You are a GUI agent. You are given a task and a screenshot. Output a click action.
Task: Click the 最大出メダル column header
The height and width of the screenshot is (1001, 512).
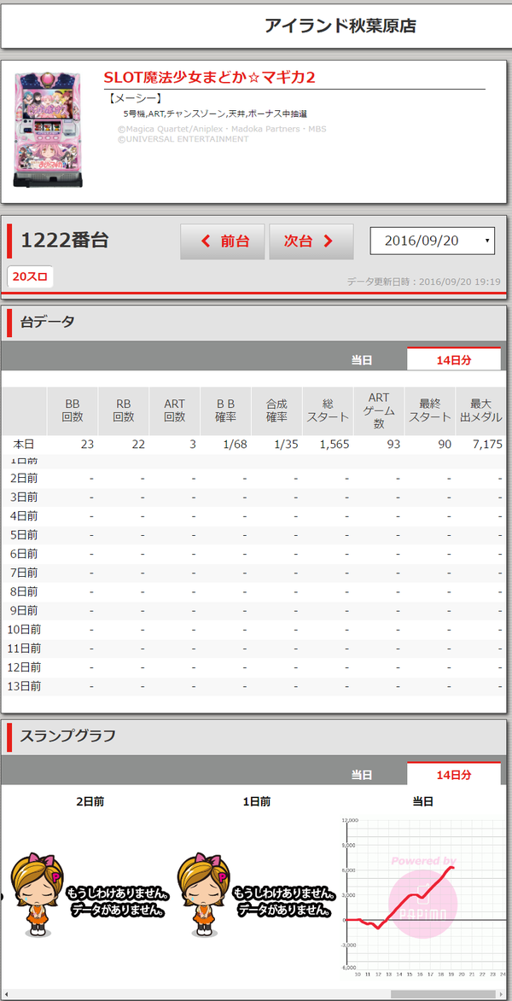(480, 411)
